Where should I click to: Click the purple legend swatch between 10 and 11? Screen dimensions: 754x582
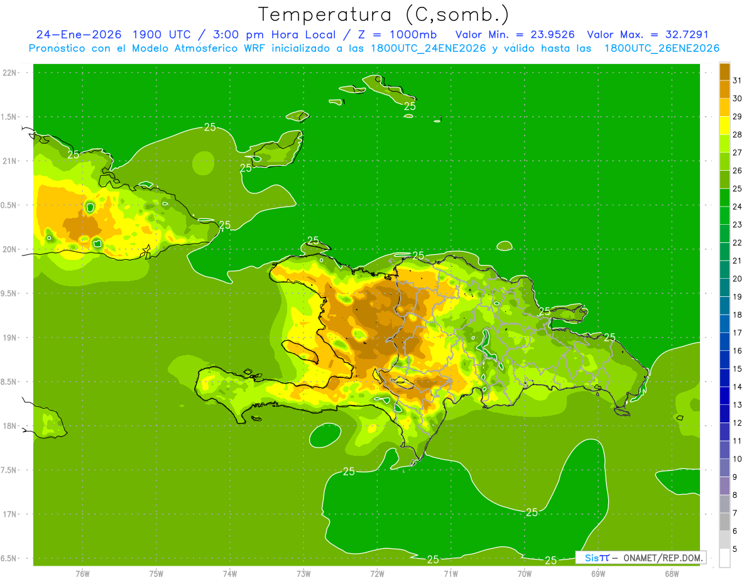(x=724, y=450)
